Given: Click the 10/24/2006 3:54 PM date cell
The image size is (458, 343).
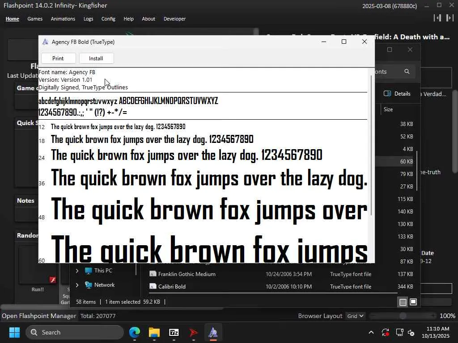Looking at the screenshot, I should [288, 274].
